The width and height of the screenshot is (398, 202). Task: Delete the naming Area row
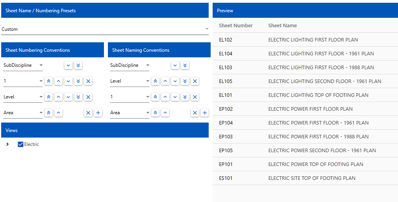(x=195, y=113)
